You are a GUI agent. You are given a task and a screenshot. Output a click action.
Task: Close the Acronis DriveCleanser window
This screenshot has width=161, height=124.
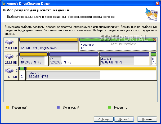click(x=158, y=3)
